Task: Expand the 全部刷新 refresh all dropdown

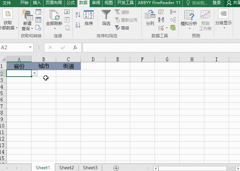Action: [x=54, y=28]
